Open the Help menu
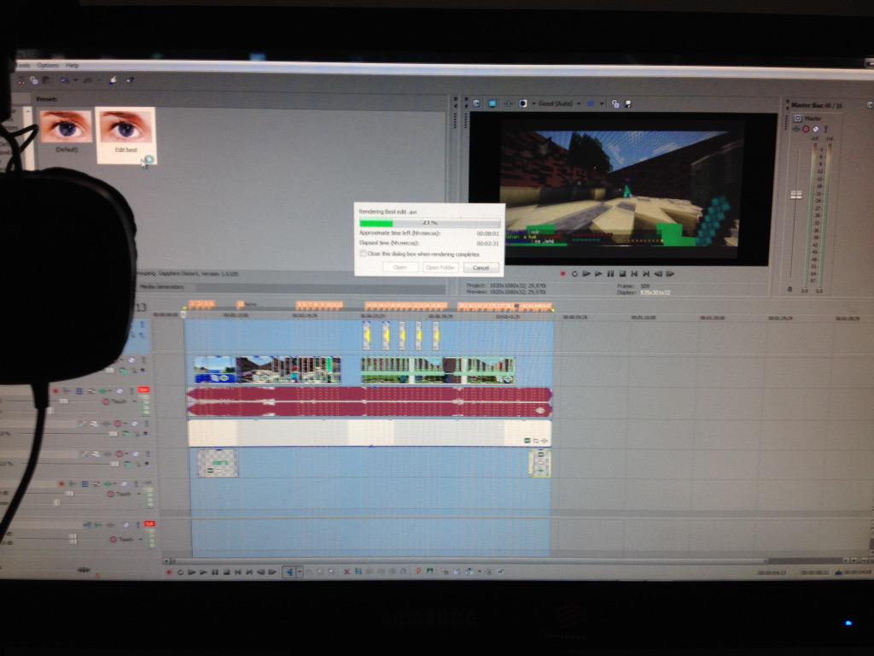The width and height of the screenshot is (874, 656). pyautogui.click(x=72, y=65)
